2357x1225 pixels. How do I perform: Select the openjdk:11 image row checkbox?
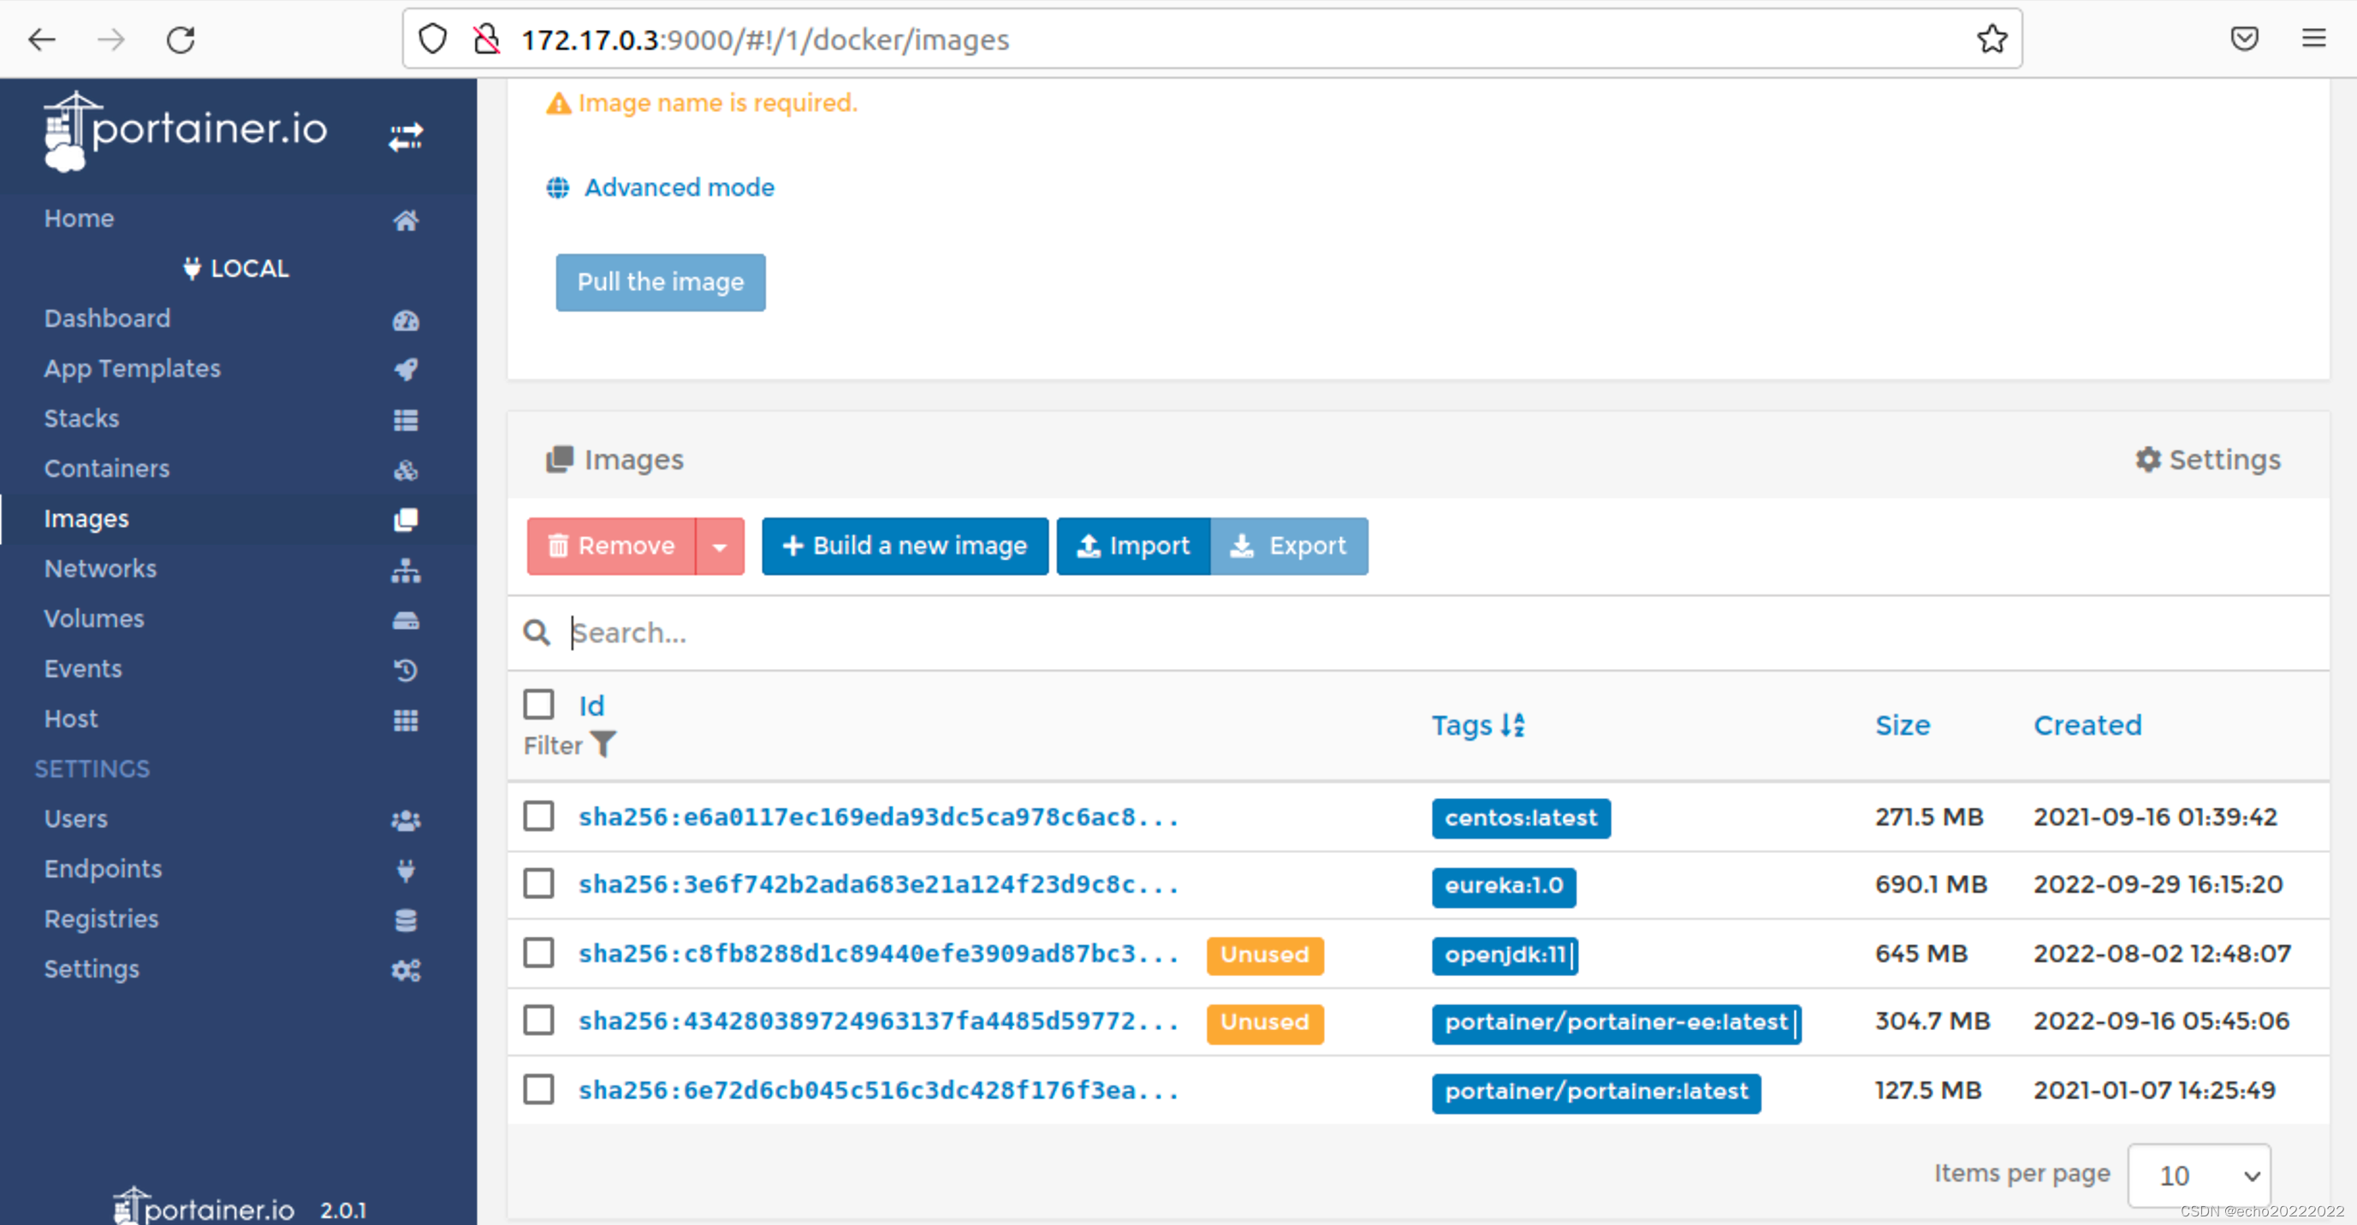coord(539,952)
